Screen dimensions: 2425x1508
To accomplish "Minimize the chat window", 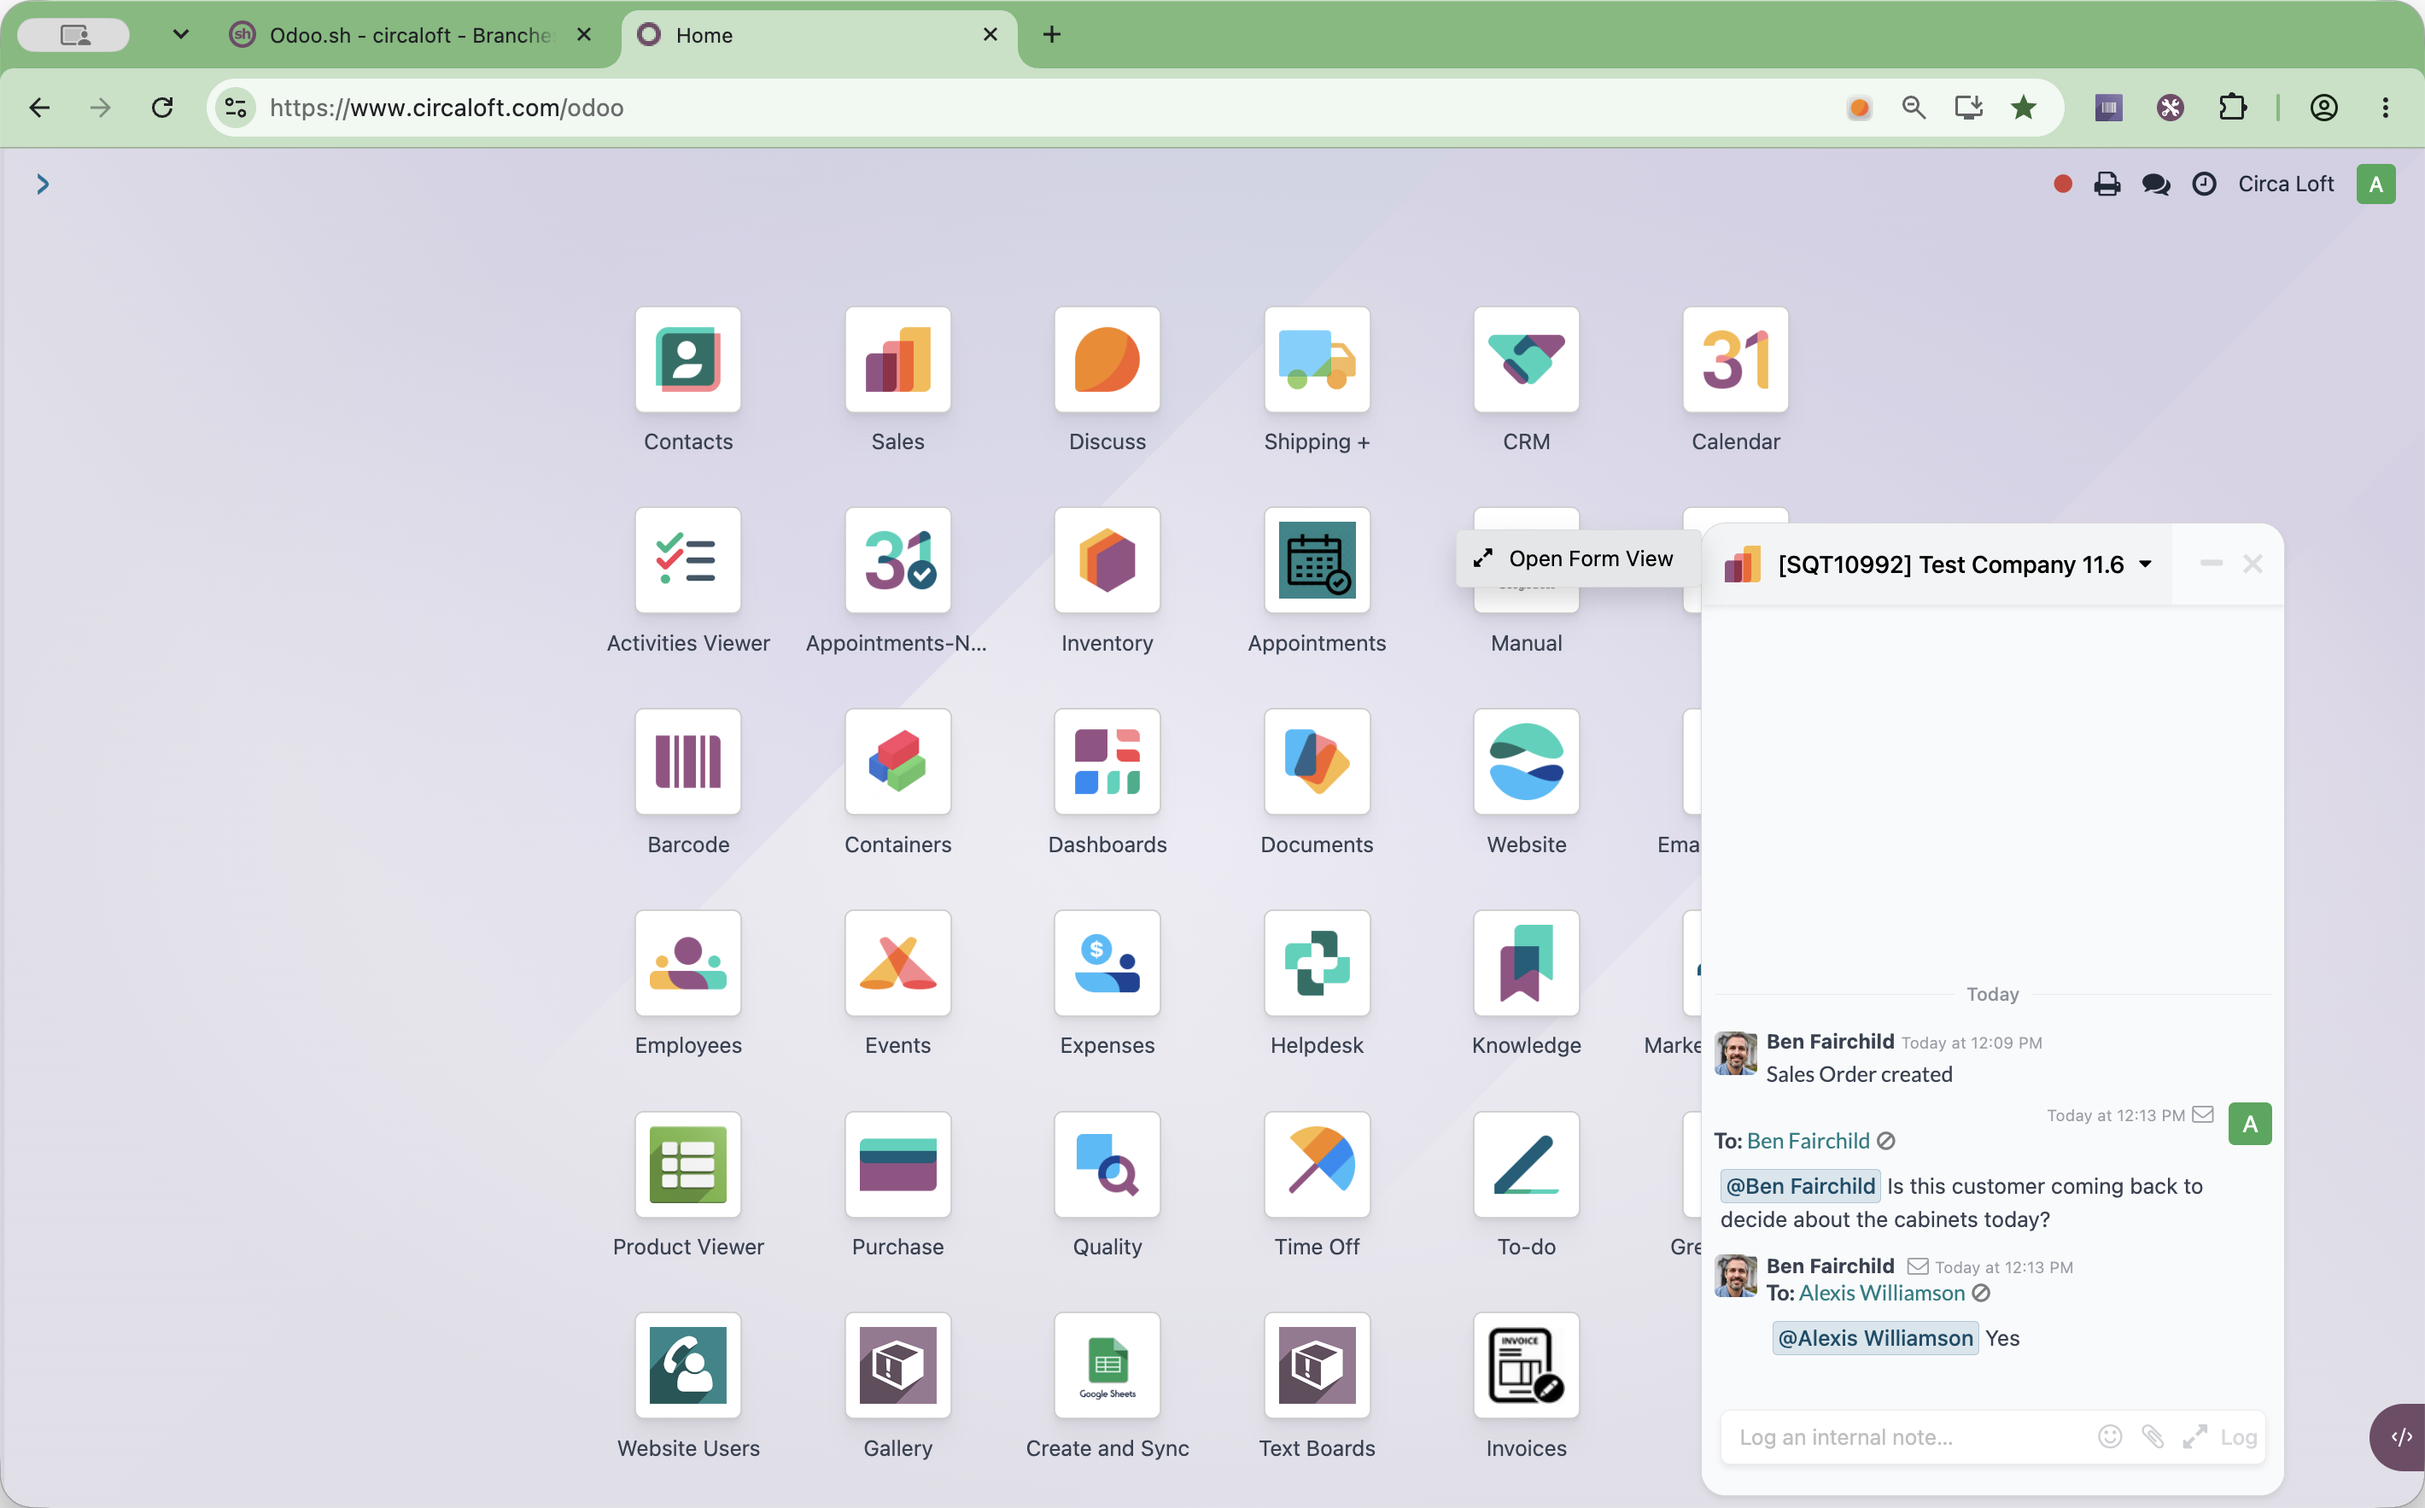I will pyautogui.click(x=2211, y=564).
